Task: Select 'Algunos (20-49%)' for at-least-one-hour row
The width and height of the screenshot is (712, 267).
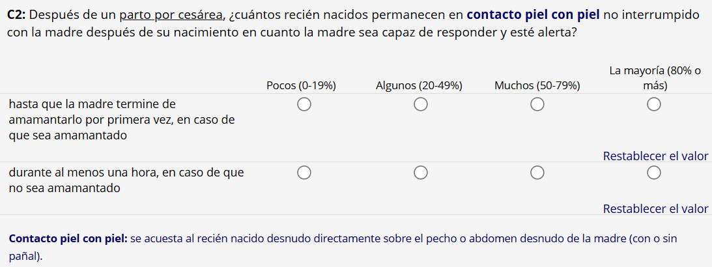Action: tap(420, 173)
